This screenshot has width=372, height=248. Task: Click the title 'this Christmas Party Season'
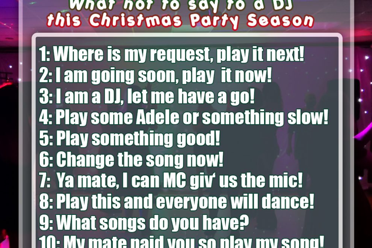180,20
